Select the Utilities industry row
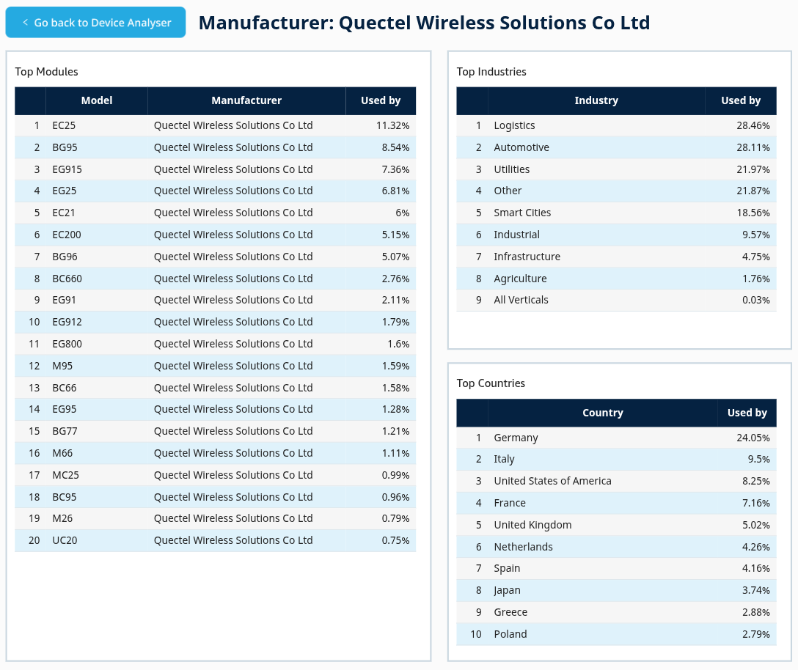This screenshot has height=670, width=798. pyautogui.click(x=616, y=169)
